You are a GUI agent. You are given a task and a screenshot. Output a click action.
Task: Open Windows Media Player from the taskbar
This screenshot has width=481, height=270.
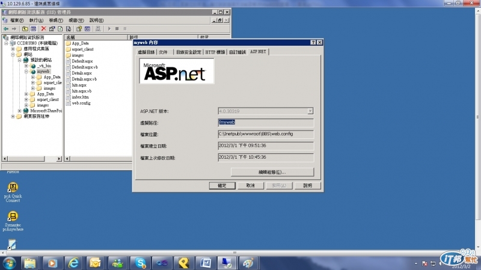point(52,263)
